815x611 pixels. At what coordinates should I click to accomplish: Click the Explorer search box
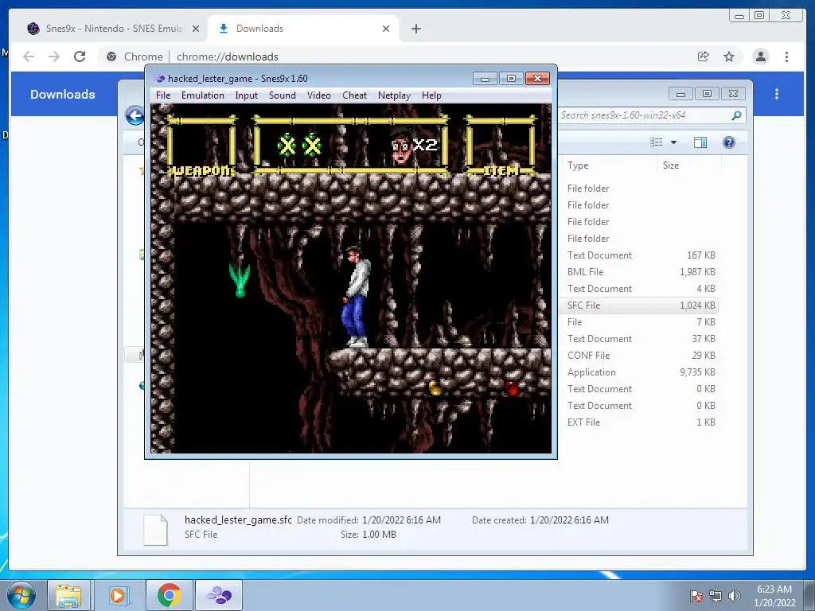645,115
